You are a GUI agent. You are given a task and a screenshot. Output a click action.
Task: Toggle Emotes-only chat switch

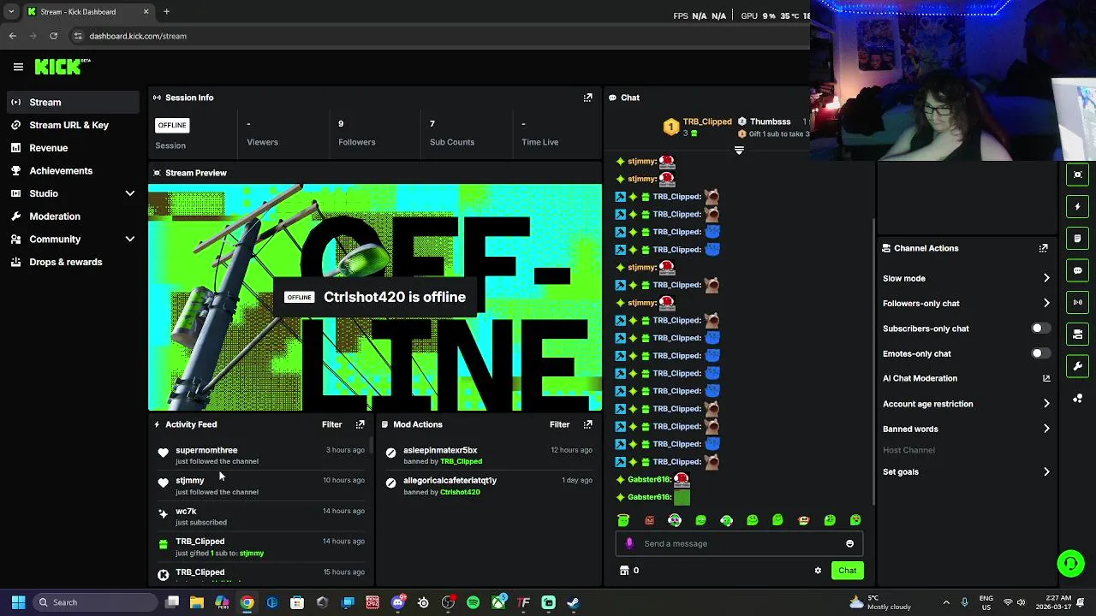point(1040,353)
